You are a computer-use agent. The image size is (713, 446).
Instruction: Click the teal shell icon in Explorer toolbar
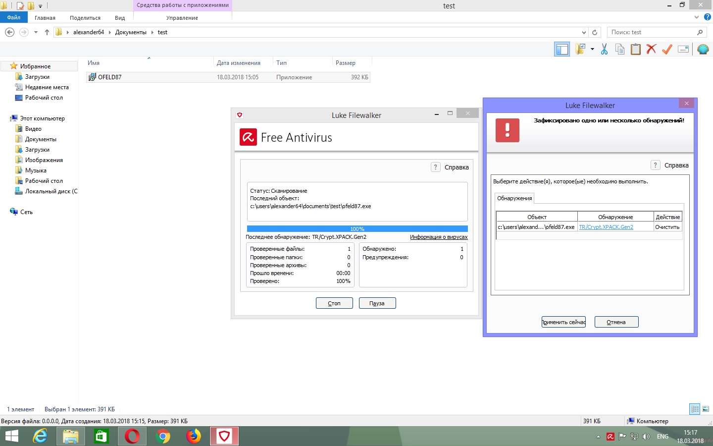point(703,49)
